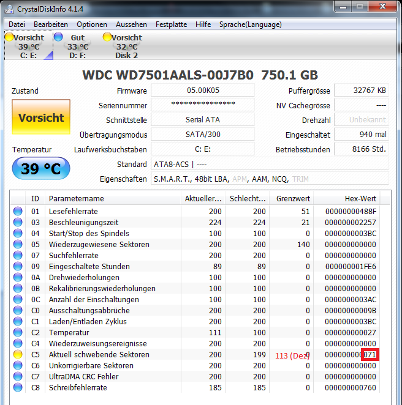Image resolution: width=402 pixels, height=405 pixels.
Task: Select the C: E: disk tab
Action: [x=29, y=46]
